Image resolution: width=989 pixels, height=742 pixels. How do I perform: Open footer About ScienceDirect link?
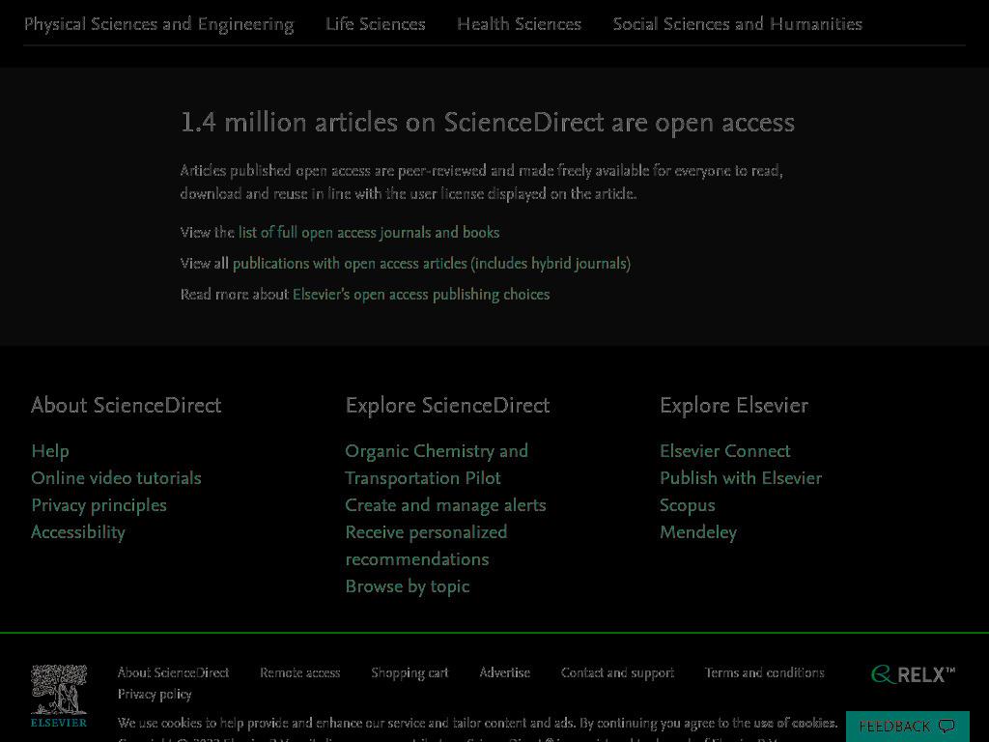(174, 672)
